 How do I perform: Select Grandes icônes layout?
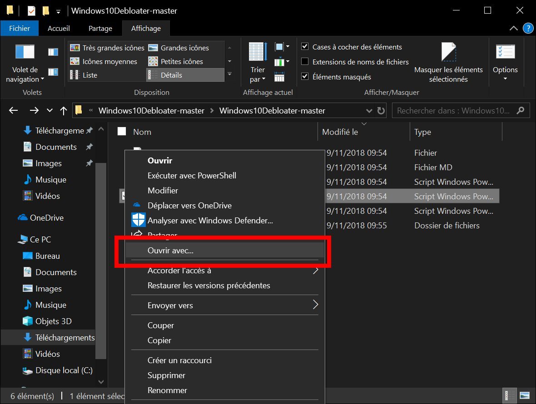click(x=179, y=48)
